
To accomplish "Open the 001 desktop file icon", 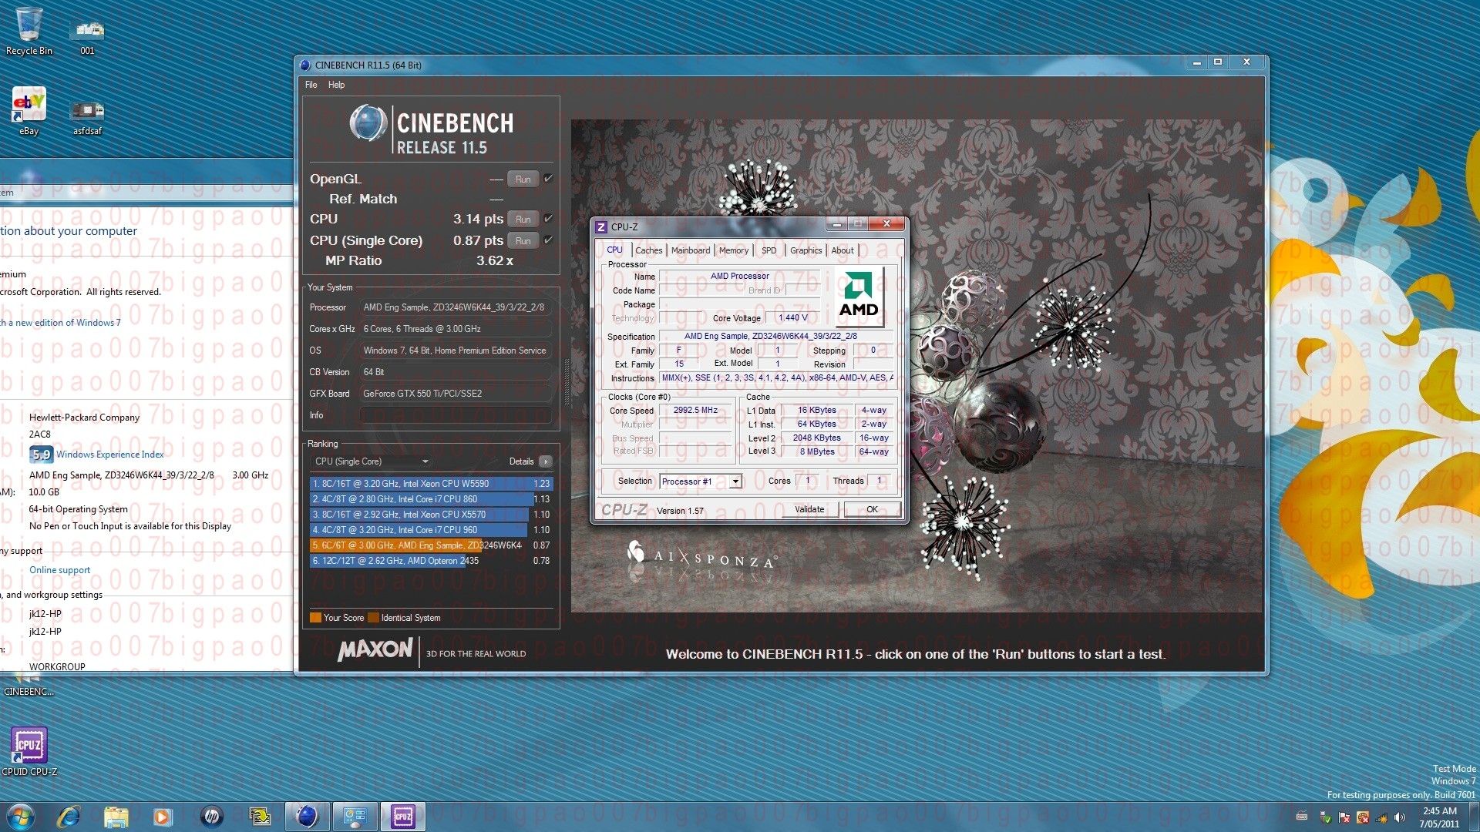I will [87, 32].
